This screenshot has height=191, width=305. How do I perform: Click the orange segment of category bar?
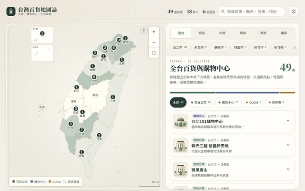coord(288,93)
